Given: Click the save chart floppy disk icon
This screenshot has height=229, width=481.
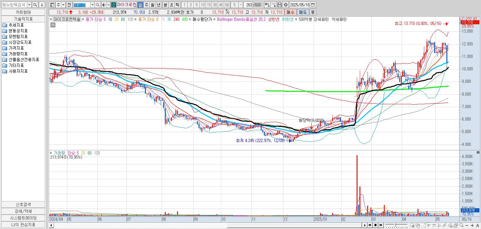Looking at the screenshot, I should (x=280, y=5).
